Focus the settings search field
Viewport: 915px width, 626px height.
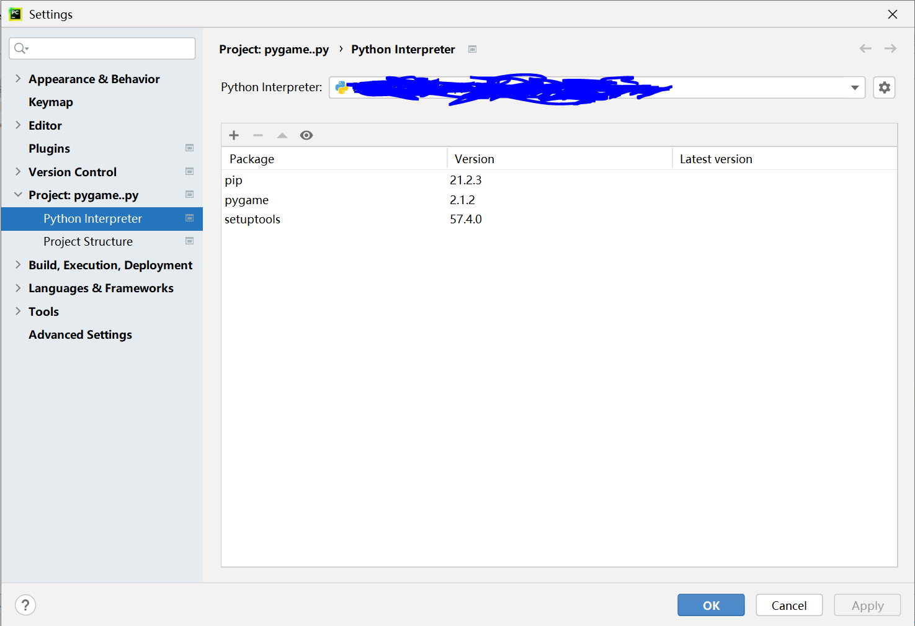[102, 48]
